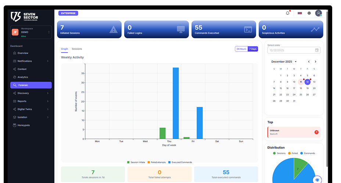Screen dimensions: 341x183
Task: Click the chat bubble icon bottom right
Action: (x=317, y=180)
